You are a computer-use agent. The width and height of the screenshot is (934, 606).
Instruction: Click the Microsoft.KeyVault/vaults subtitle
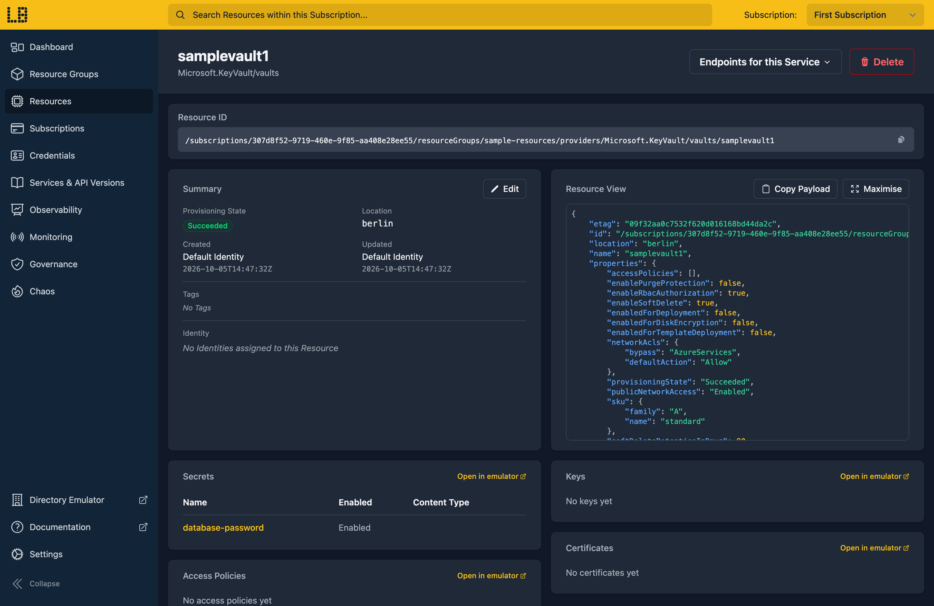tap(228, 73)
